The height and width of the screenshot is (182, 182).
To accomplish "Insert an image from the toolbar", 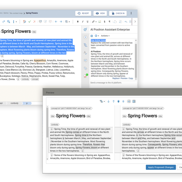I will (100, 22).
